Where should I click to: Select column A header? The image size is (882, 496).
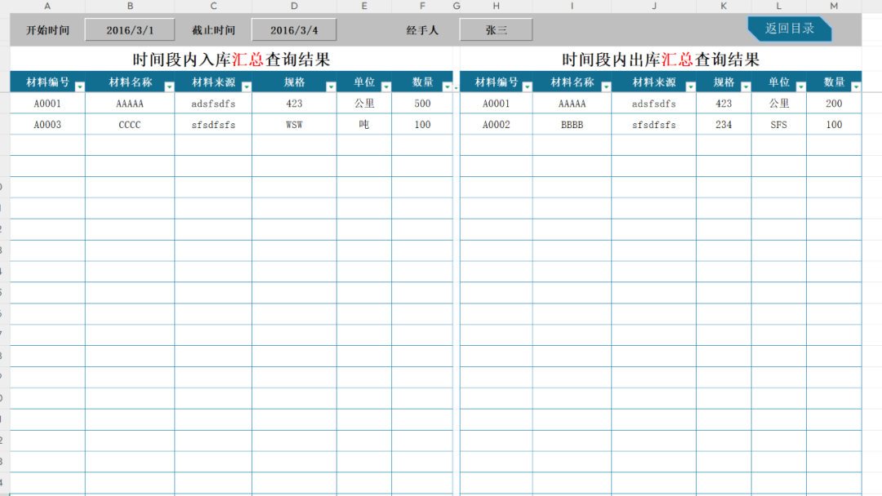coord(47,6)
